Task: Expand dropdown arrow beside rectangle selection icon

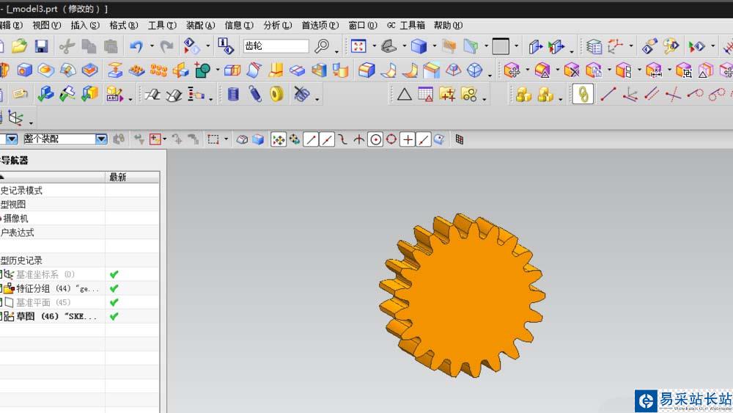Action: point(226,139)
